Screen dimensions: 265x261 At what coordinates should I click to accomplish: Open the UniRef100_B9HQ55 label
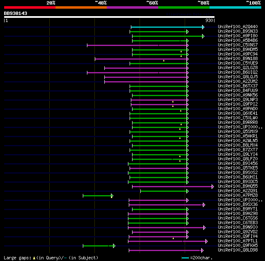tap(238, 186)
